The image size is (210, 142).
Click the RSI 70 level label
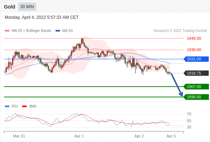pyautogui.click(x=189, y=114)
